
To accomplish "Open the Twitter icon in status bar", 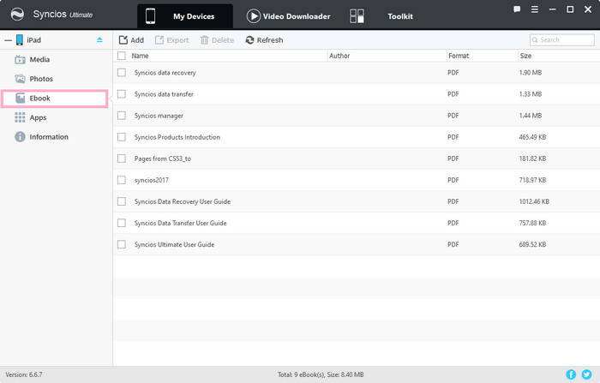I will (586, 374).
